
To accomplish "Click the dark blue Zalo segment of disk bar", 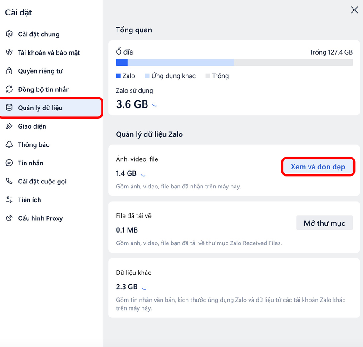I will [x=122, y=62].
